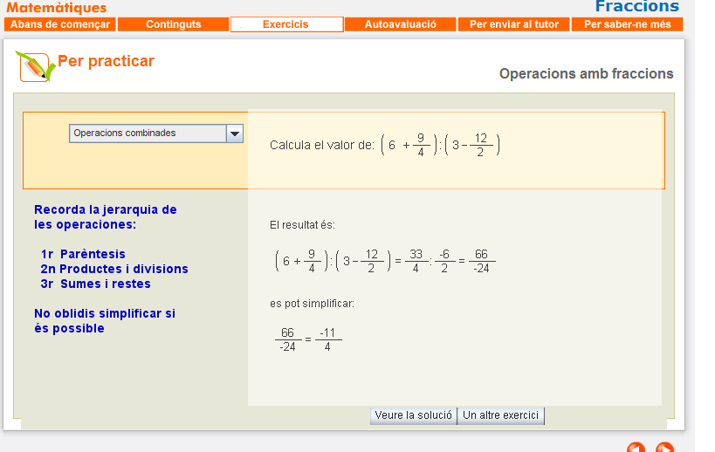Click the Per practicar heading

(106, 61)
